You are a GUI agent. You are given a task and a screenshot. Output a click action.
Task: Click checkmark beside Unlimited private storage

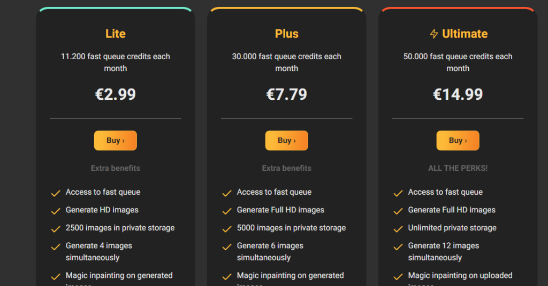coord(398,229)
